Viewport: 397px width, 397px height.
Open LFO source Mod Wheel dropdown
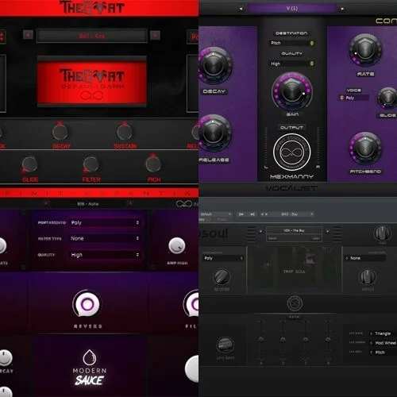coord(383,343)
